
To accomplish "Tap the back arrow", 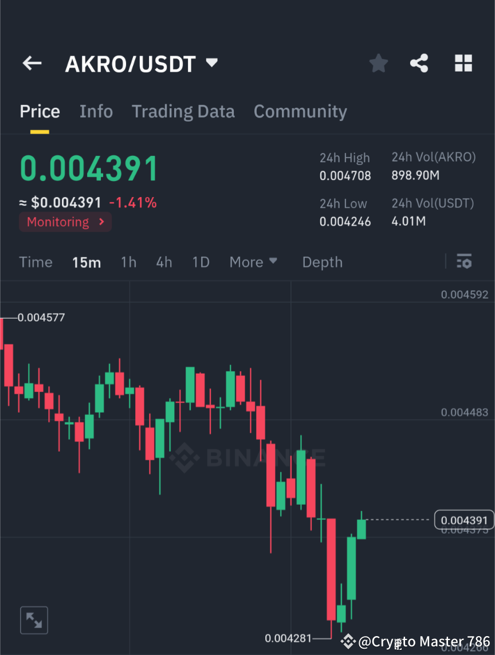I will tap(32, 63).
